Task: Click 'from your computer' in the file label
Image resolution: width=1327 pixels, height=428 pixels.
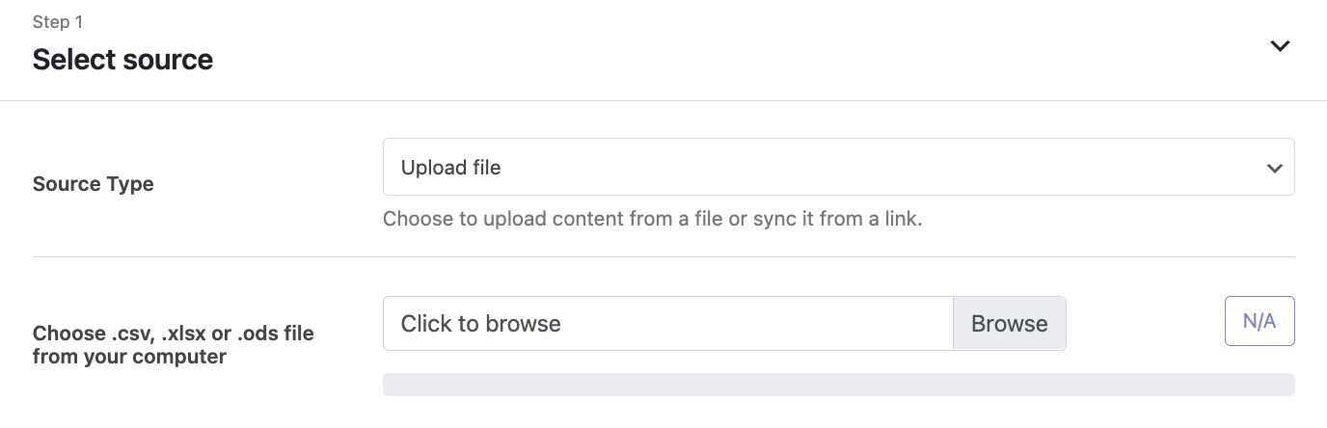Action: 129,357
